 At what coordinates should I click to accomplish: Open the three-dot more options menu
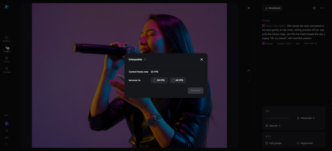pos(322,8)
